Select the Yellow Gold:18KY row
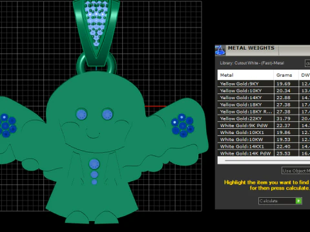Viewport: 310px width, 232px height. (263, 104)
